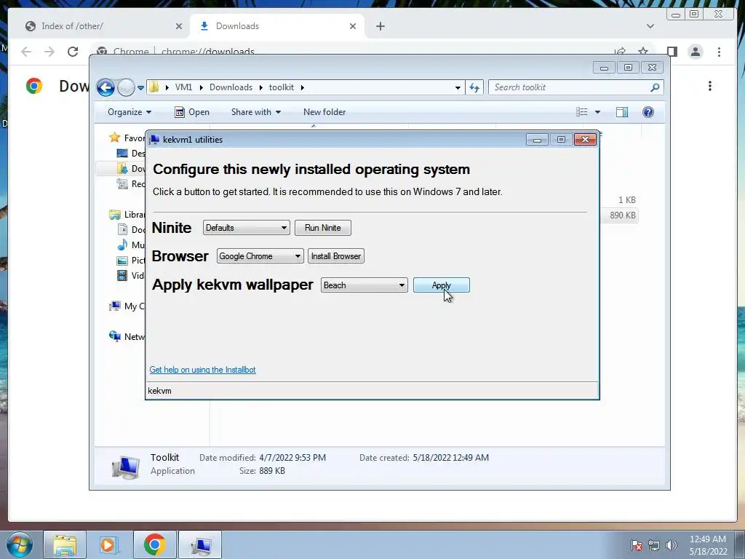This screenshot has height=559, width=745.
Task: Open the Downloads page three-dot menu
Action: pos(710,86)
